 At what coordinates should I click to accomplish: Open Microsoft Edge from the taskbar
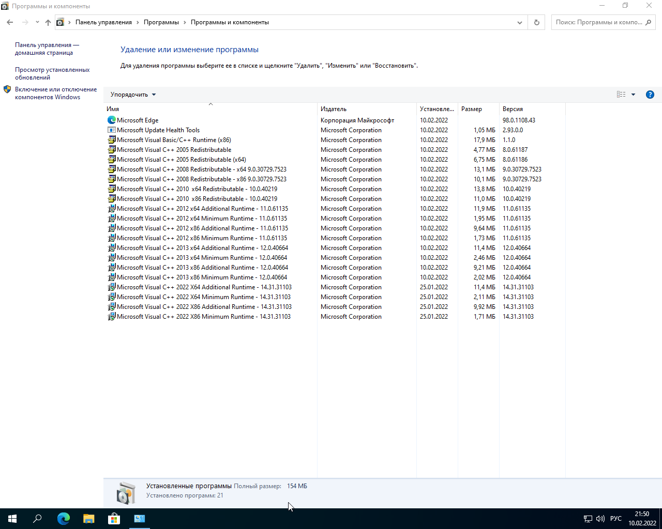[63, 519]
